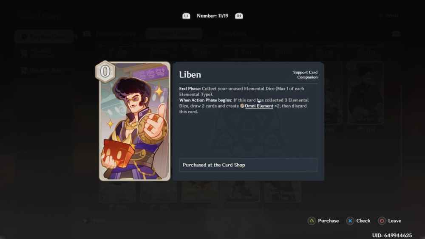Viewport: 425px width, 239px height.
Task: Click the small white arrow in description
Action: point(259,101)
